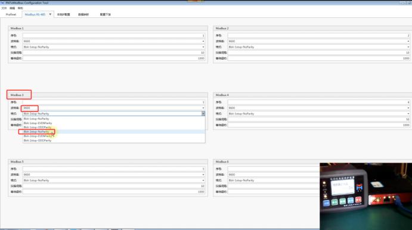Open Modbus 1 baud rate 9600 dropdown

pos(114,41)
